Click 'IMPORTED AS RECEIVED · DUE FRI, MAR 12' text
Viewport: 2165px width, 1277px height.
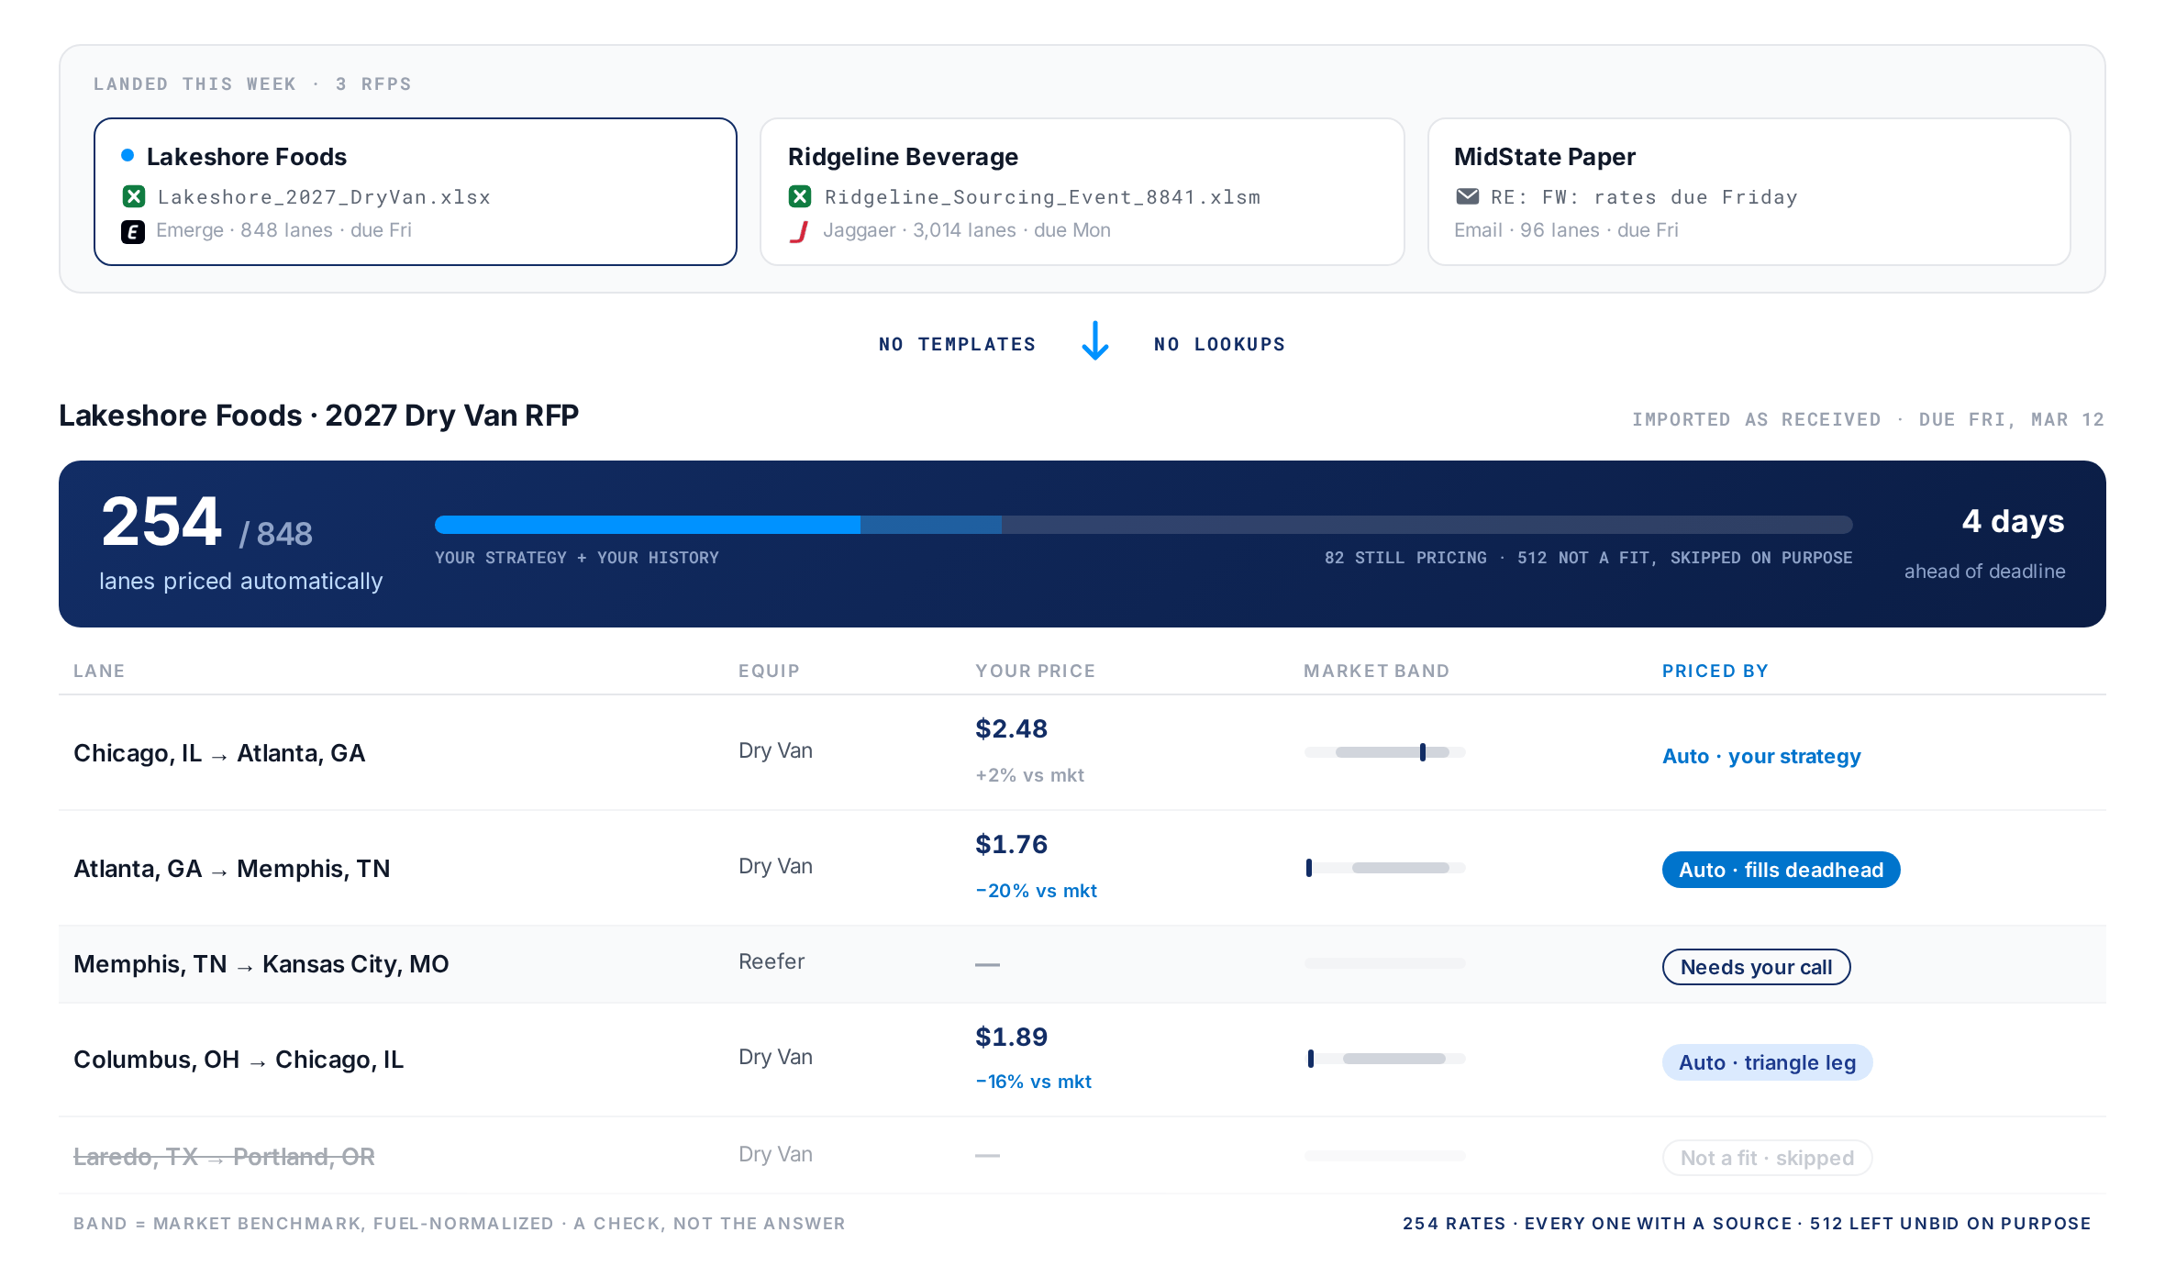coord(1868,419)
